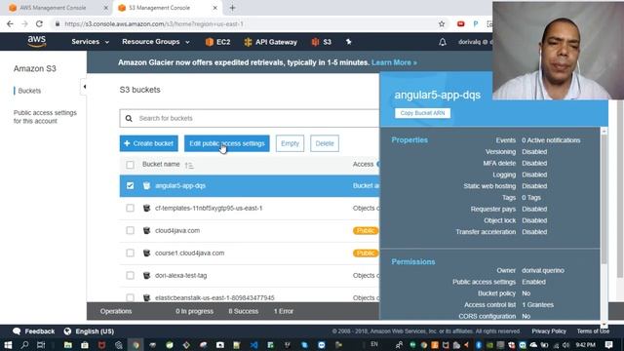
Task: Click the browser address bar URL
Action: pyautogui.click(x=154, y=23)
